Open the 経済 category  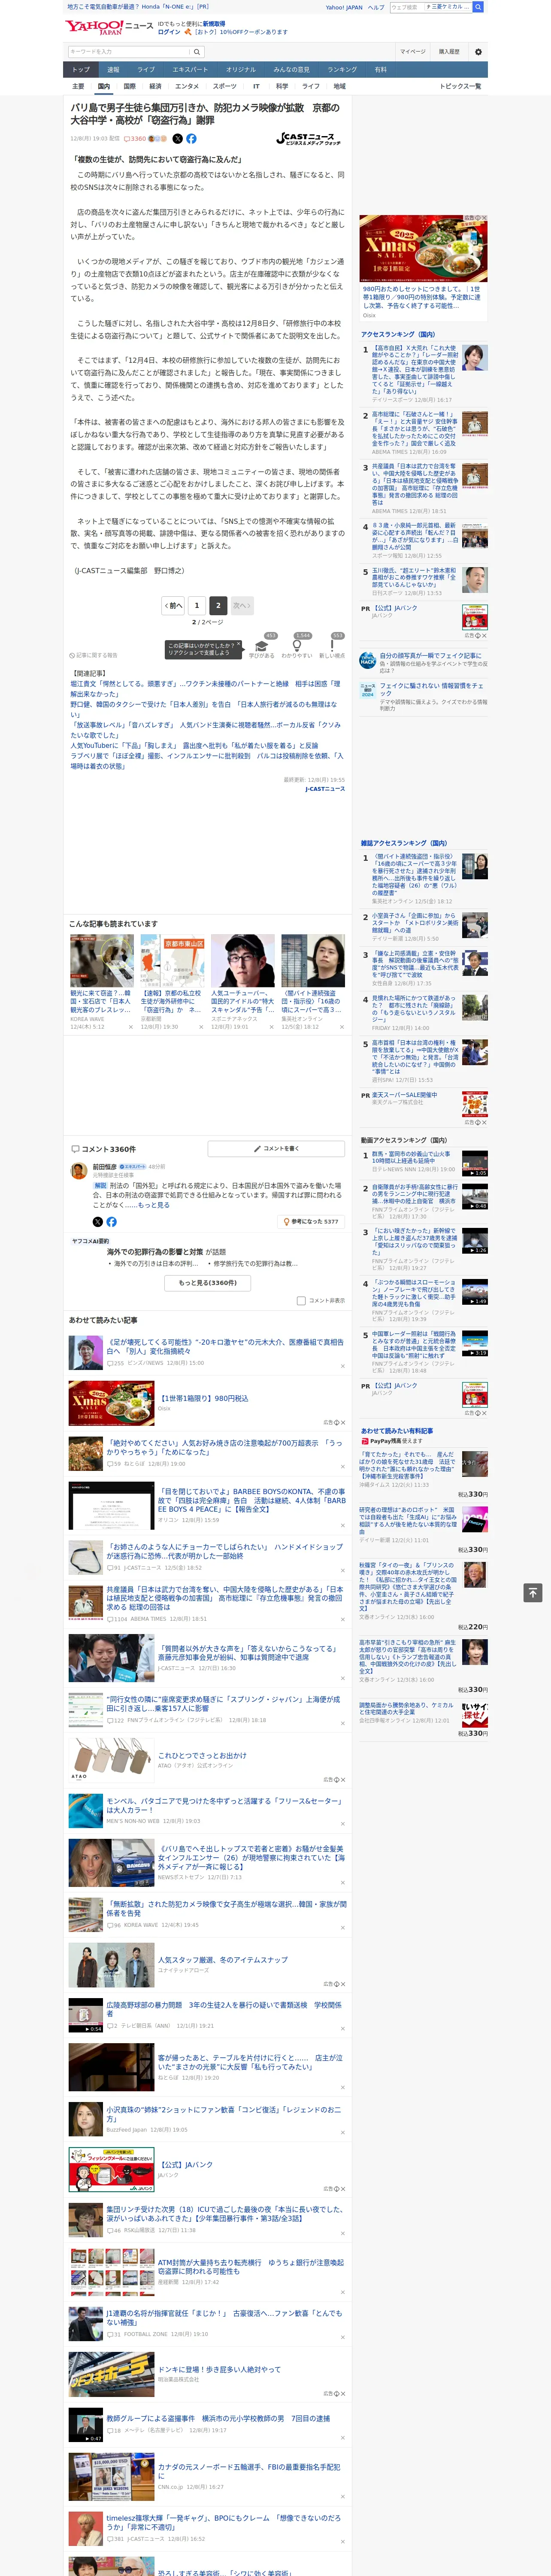point(155,86)
